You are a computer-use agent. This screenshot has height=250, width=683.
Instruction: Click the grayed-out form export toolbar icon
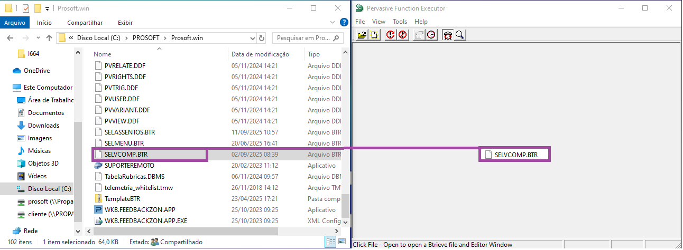[x=419, y=35]
